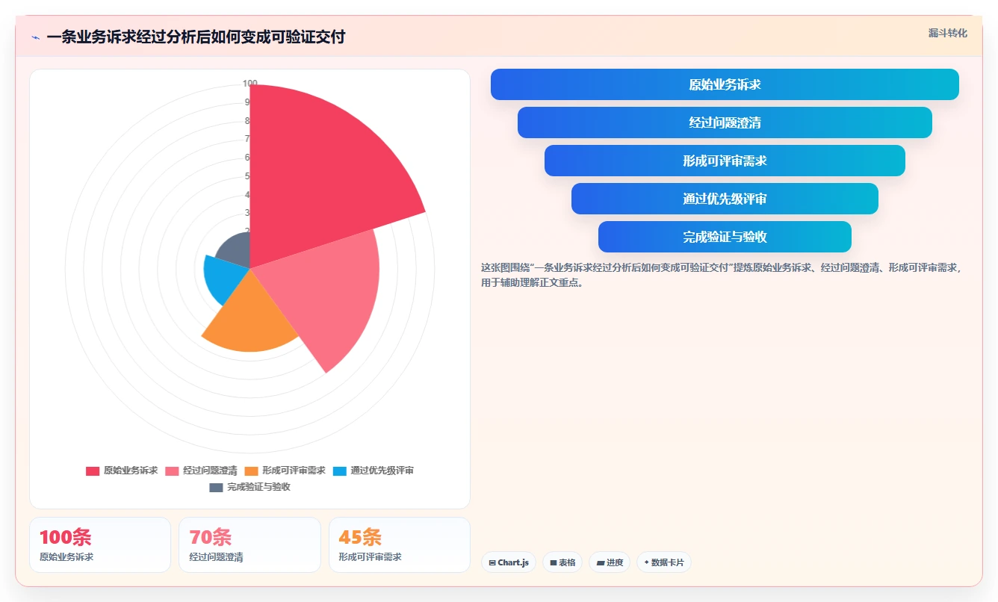998x602 pixels.
Task: Open the 45条 形成可评审需求 data card
Action: click(x=400, y=544)
